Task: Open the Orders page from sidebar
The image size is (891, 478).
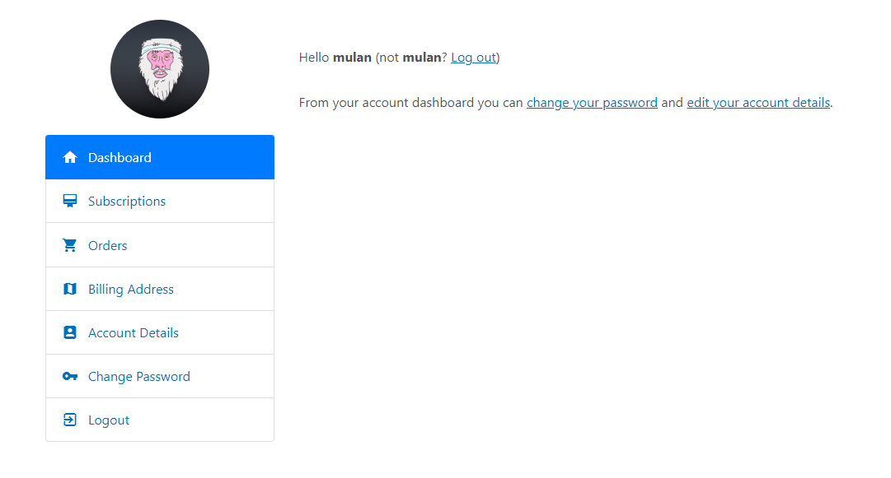Action: [x=160, y=245]
